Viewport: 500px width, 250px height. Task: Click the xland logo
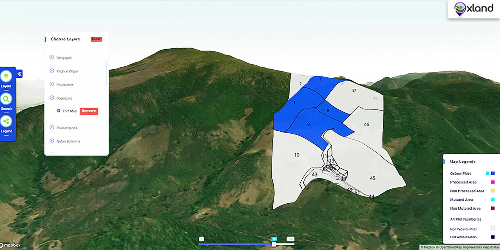474,9
